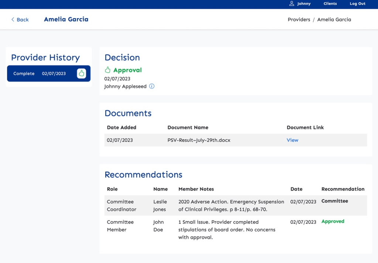The height and width of the screenshot is (263, 378).
Task: Expand the Documents section
Action: coord(128,113)
